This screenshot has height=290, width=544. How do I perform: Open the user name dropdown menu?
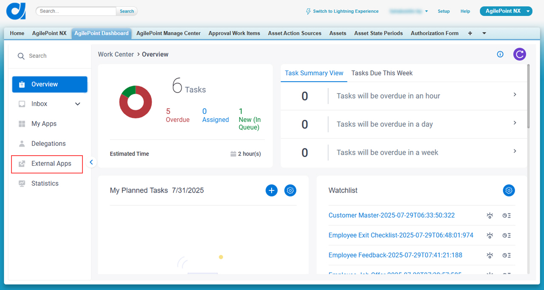pyautogui.click(x=408, y=11)
